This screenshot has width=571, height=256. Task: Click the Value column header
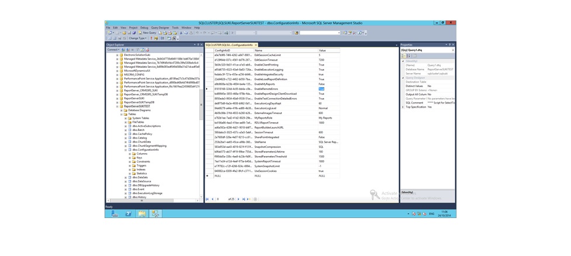click(329, 50)
